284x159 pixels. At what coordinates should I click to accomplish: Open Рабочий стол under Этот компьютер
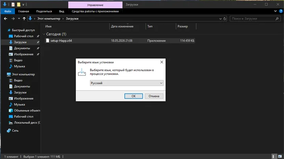24,116
